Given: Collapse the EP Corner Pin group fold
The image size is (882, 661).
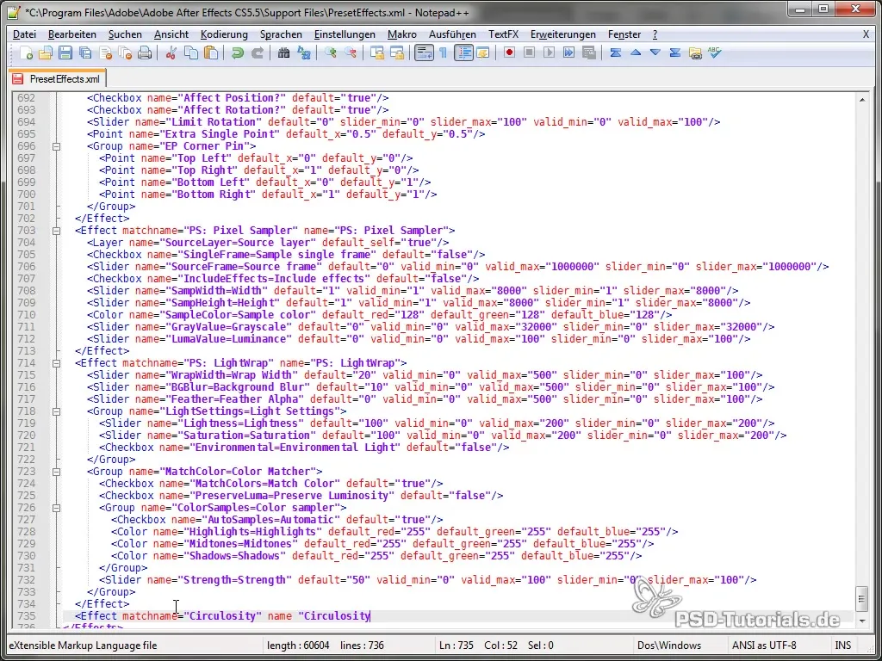Looking at the screenshot, I should click(x=56, y=146).
